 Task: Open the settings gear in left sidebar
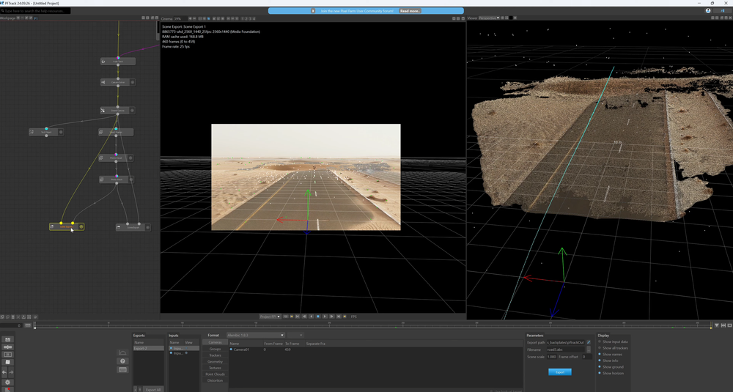click(x=7, y=382)
